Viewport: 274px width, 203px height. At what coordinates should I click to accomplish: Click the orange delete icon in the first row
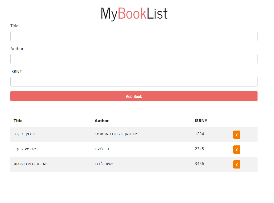[237, 135]
